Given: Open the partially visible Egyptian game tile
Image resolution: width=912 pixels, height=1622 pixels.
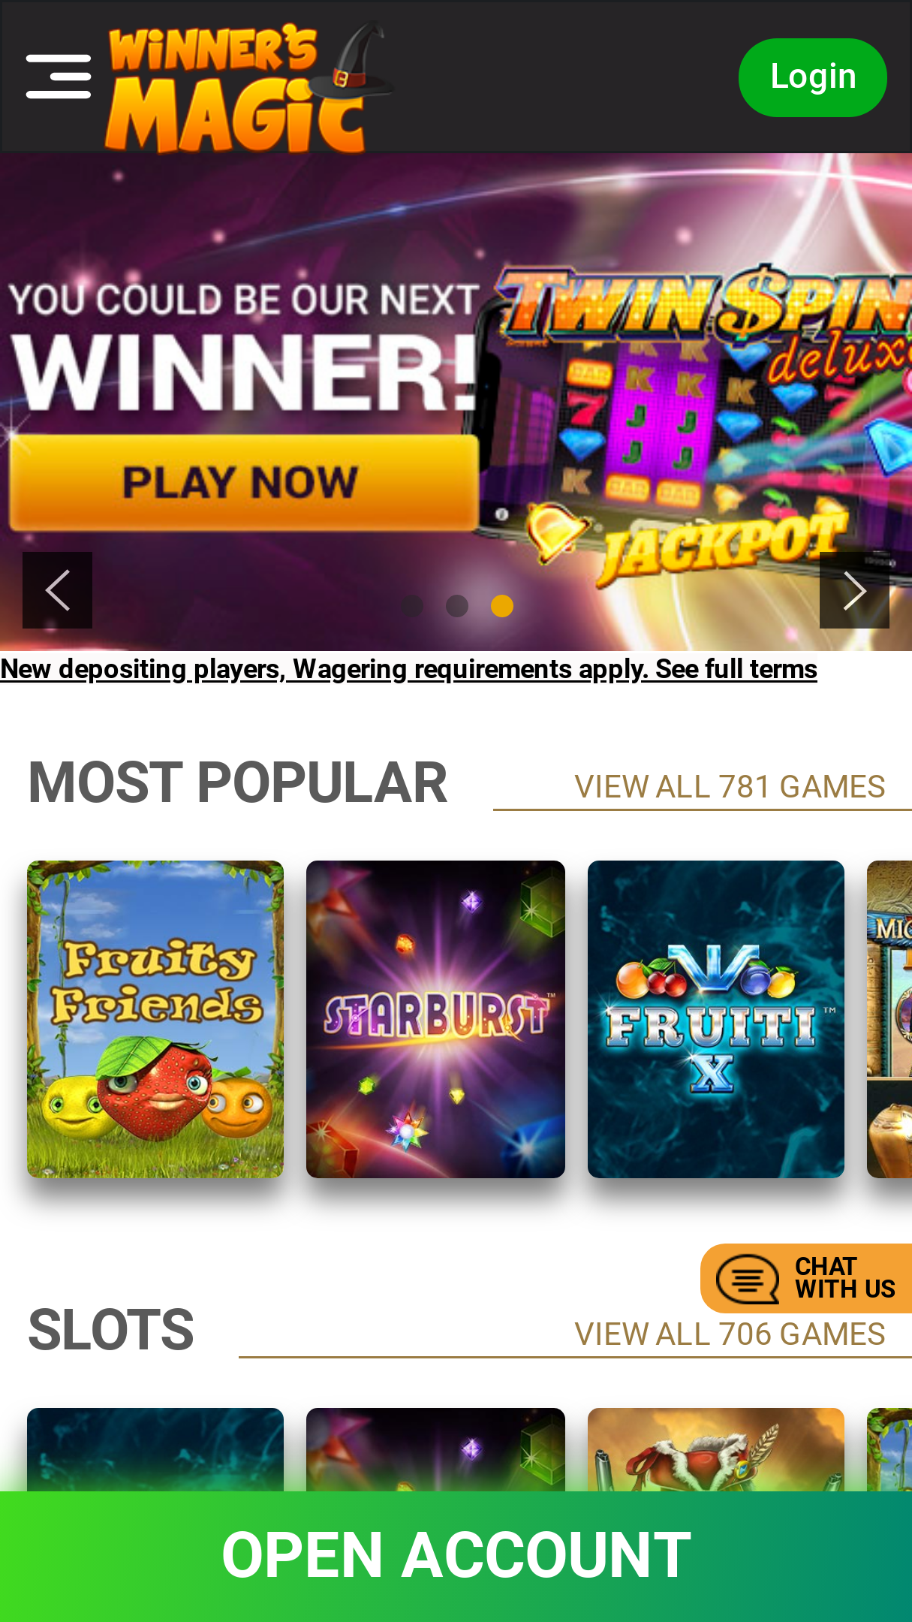Looking at the screenshot, I should [x=889, y=1019].
